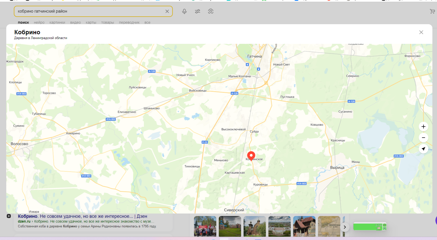Open the wooden house photo thumbnail
Viewport: 437px width, 240px height.
pyautogui.click(x=304, y=226)
